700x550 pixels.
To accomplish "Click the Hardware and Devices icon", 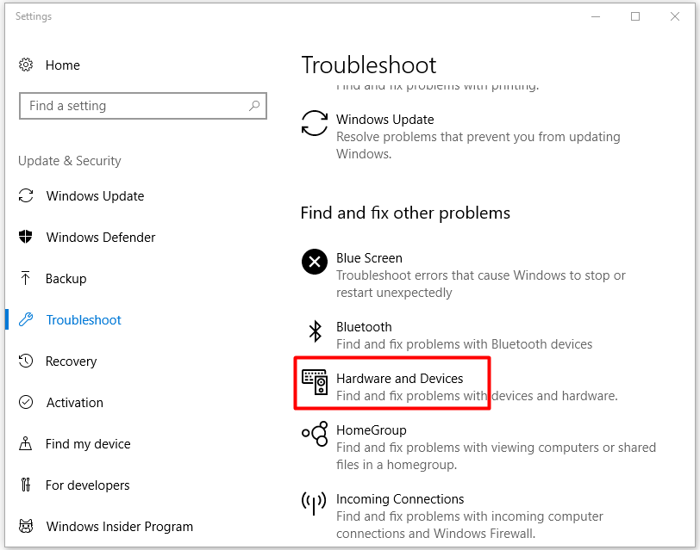I will pyautogui.click(x=315, y=382).
